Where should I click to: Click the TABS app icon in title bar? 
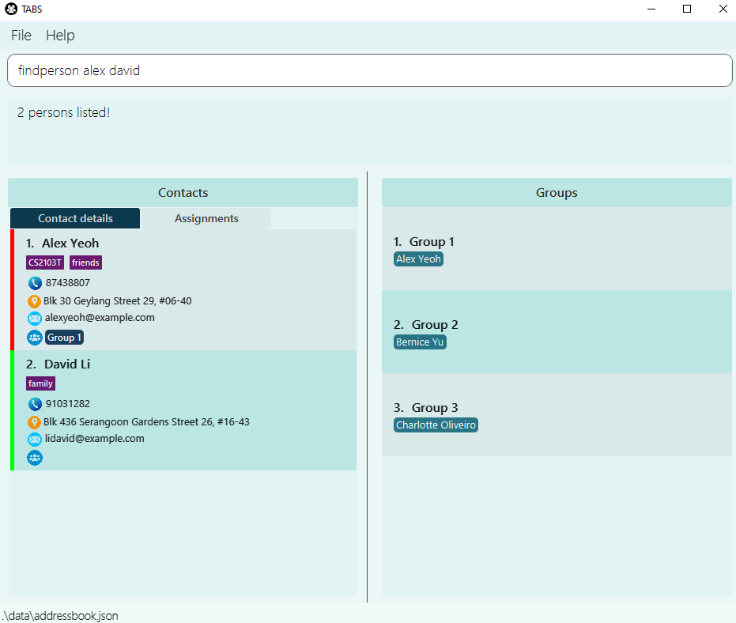(x=11, y=9)
